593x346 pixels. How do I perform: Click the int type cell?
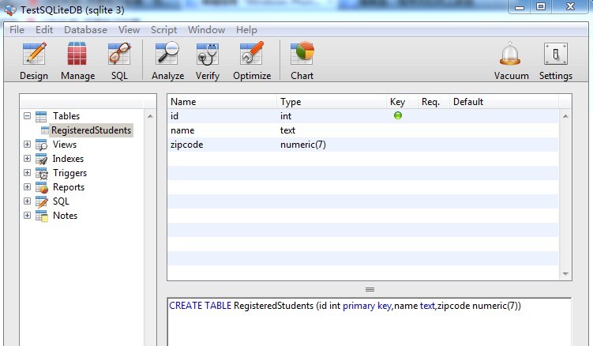point(286,116)
